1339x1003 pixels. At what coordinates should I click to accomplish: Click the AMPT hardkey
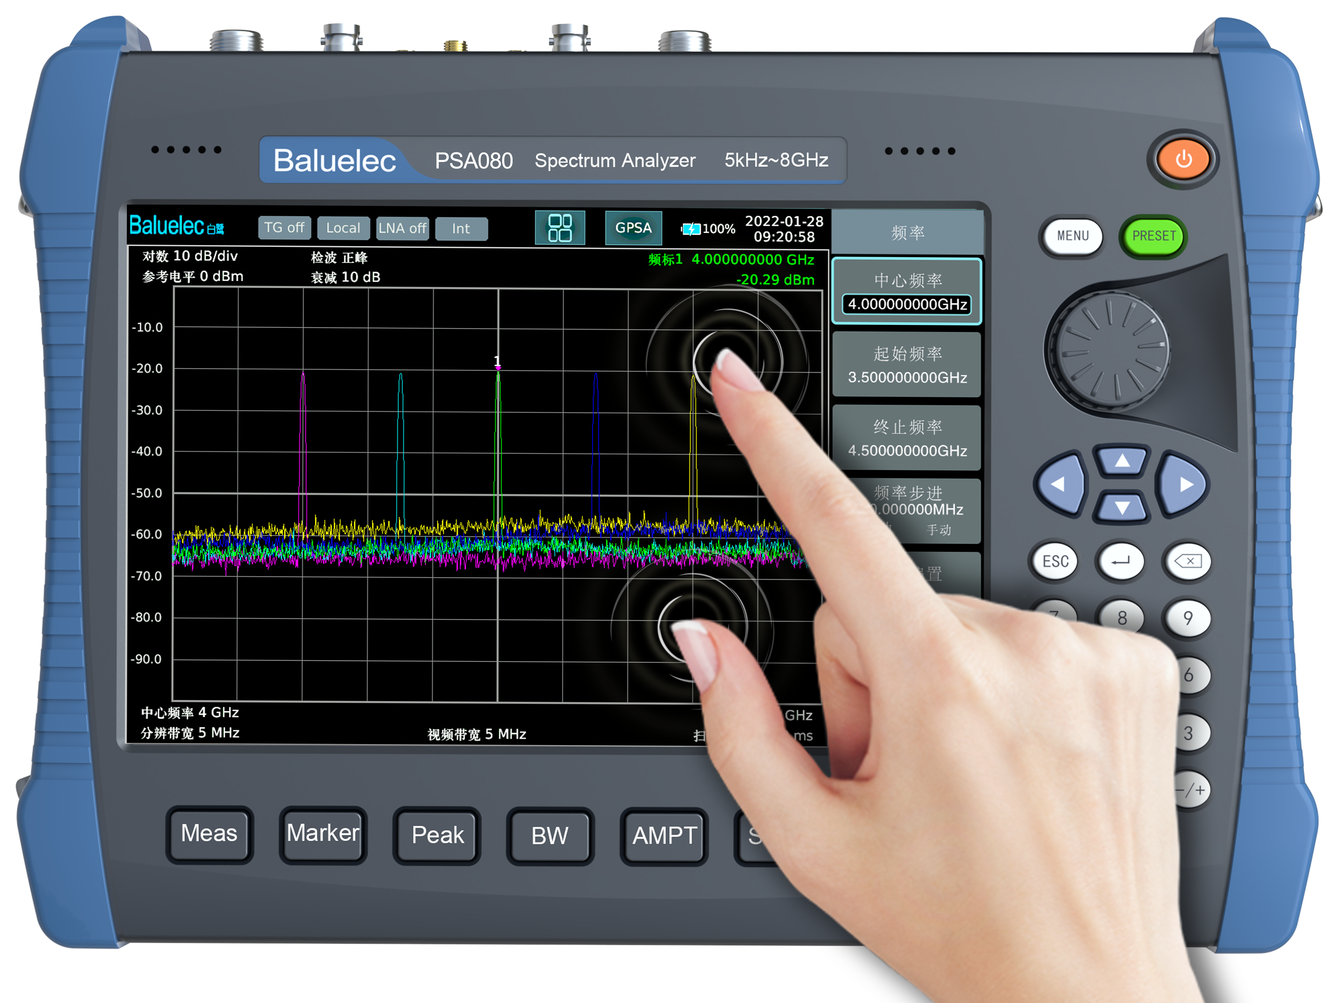[664, 836]
